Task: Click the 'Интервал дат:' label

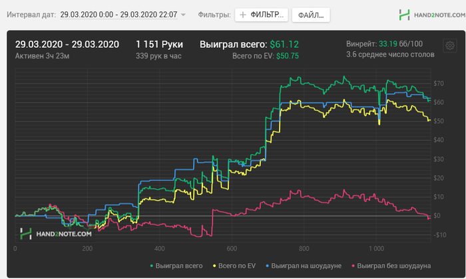Action: coord(31,15)
